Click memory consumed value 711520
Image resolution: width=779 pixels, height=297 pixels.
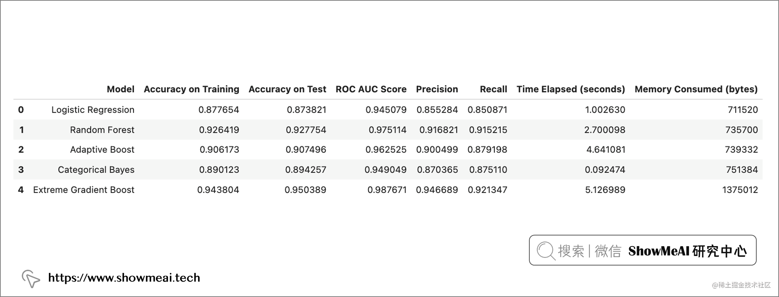[x=743, y=110]
